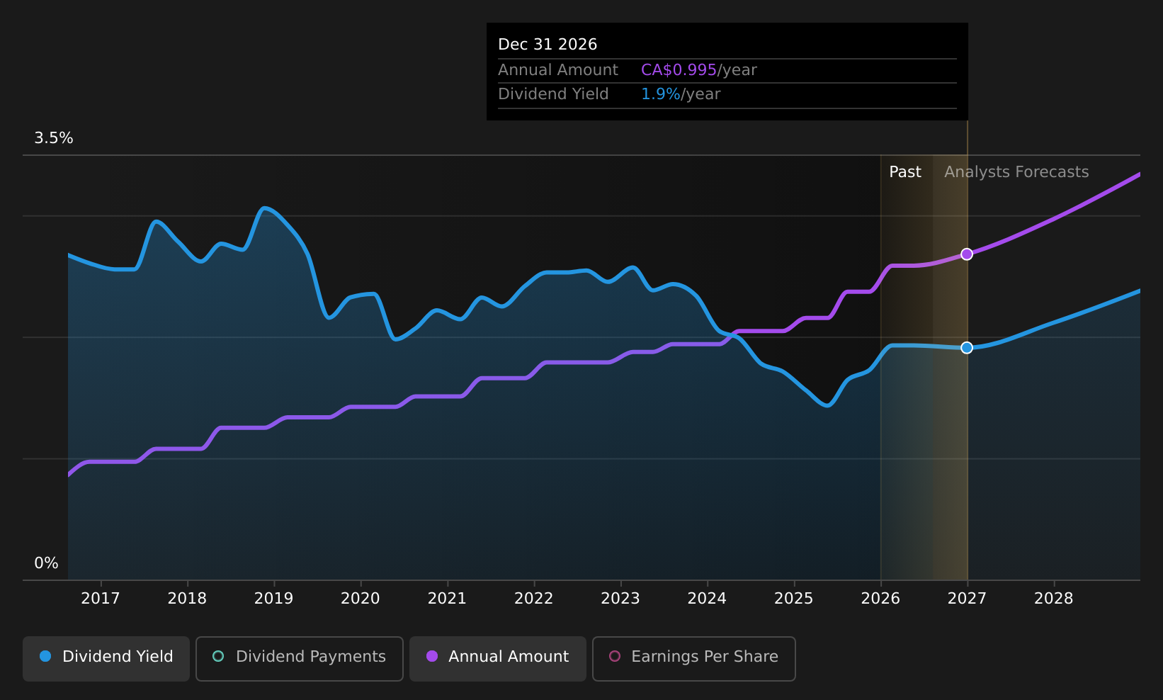This screenshot has height=700, width=1163.
Task: Click the pink Earnings Per Share legend circle
Action: pos(615,656)
